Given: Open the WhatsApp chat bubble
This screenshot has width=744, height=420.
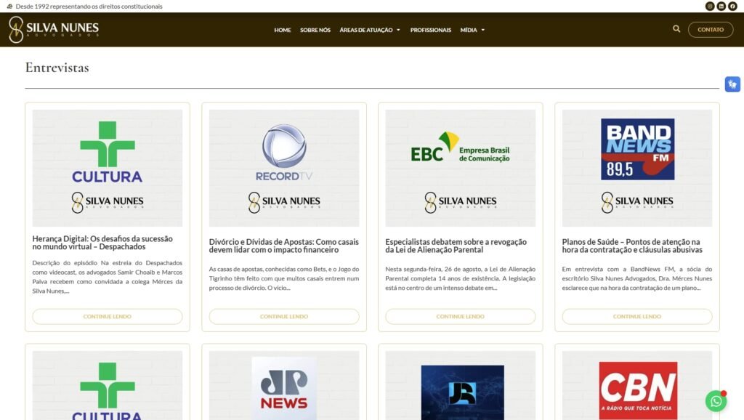Looking at the screenshot, I should 716,401.
